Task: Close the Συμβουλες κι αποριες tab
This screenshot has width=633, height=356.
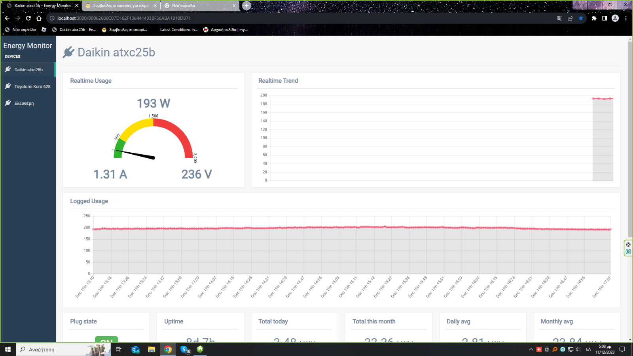Action: [155, 6]
